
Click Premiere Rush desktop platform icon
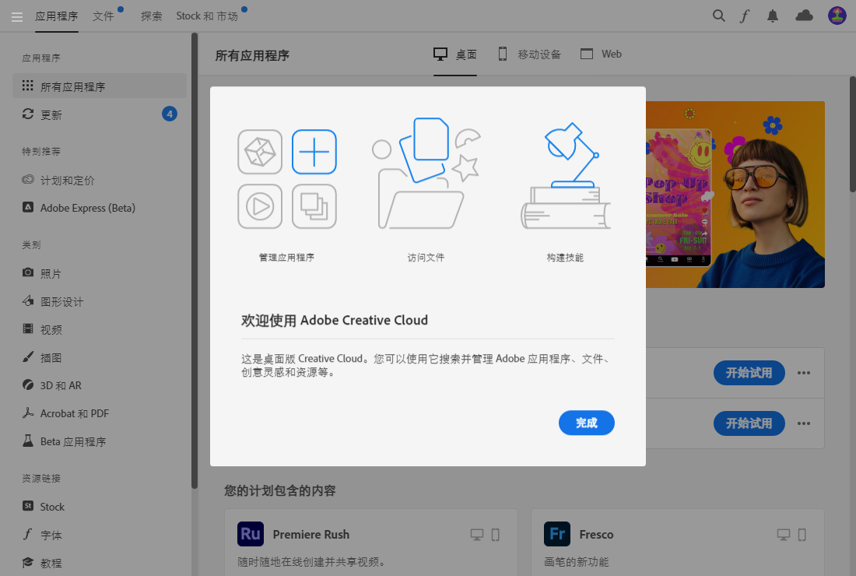click(476, 535)
